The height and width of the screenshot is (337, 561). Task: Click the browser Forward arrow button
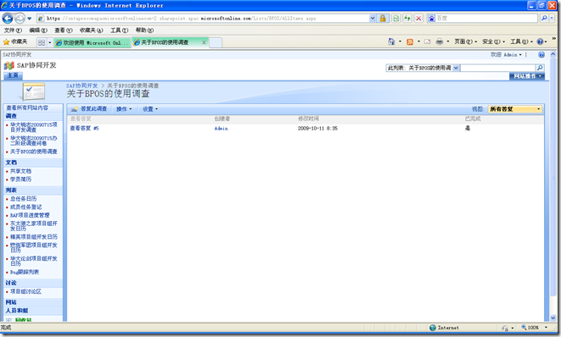coord(20,18)
